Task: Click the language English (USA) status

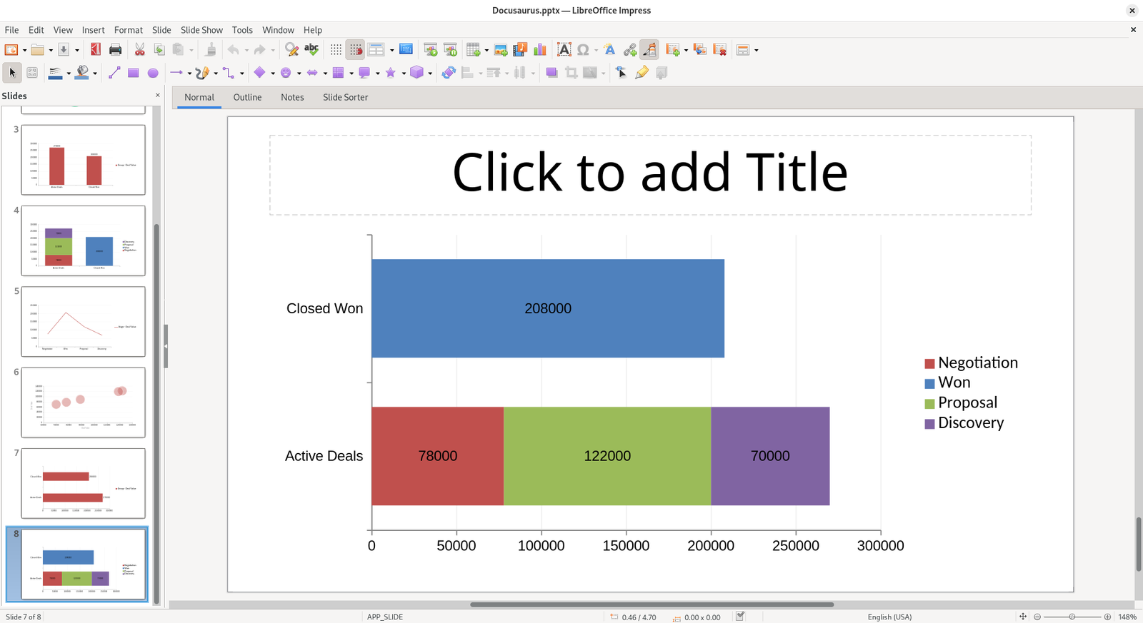Action: pyautogui.click(x=889, y=617)
